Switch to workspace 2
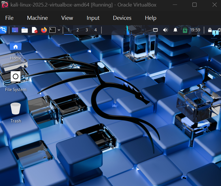Viewport: 221px width, 186px height. click(x=78, y=30)
